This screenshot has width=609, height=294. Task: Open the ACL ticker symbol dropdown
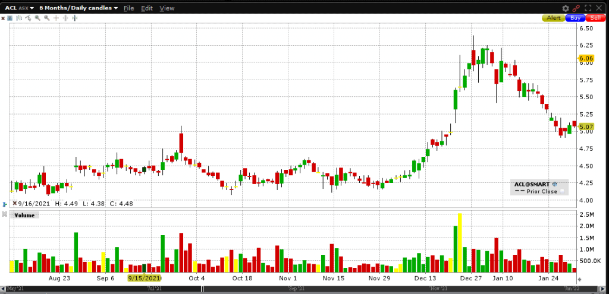pos(18,8)
